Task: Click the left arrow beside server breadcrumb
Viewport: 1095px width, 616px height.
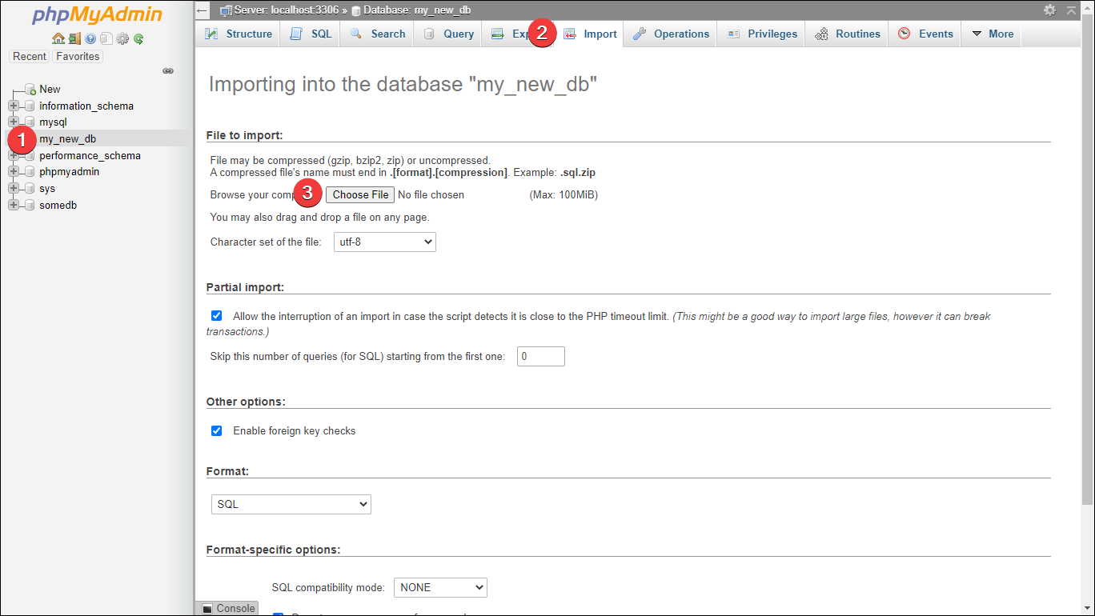Action: 203,10
